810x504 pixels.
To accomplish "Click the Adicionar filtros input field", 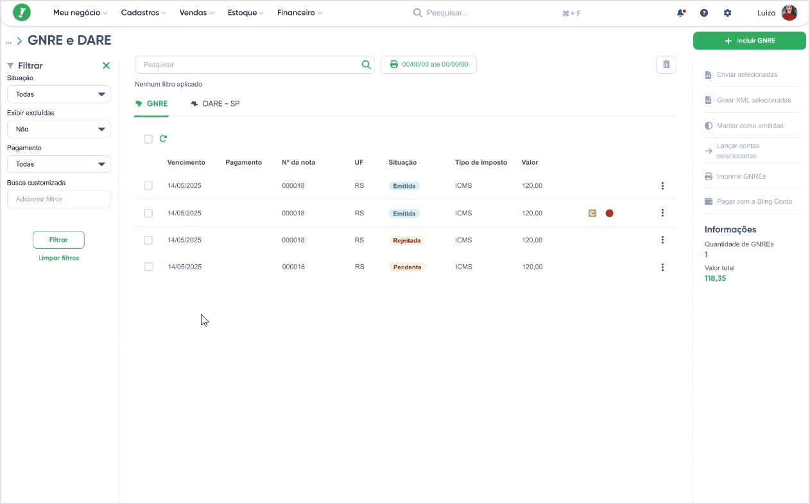I will [x=59, y=199].
